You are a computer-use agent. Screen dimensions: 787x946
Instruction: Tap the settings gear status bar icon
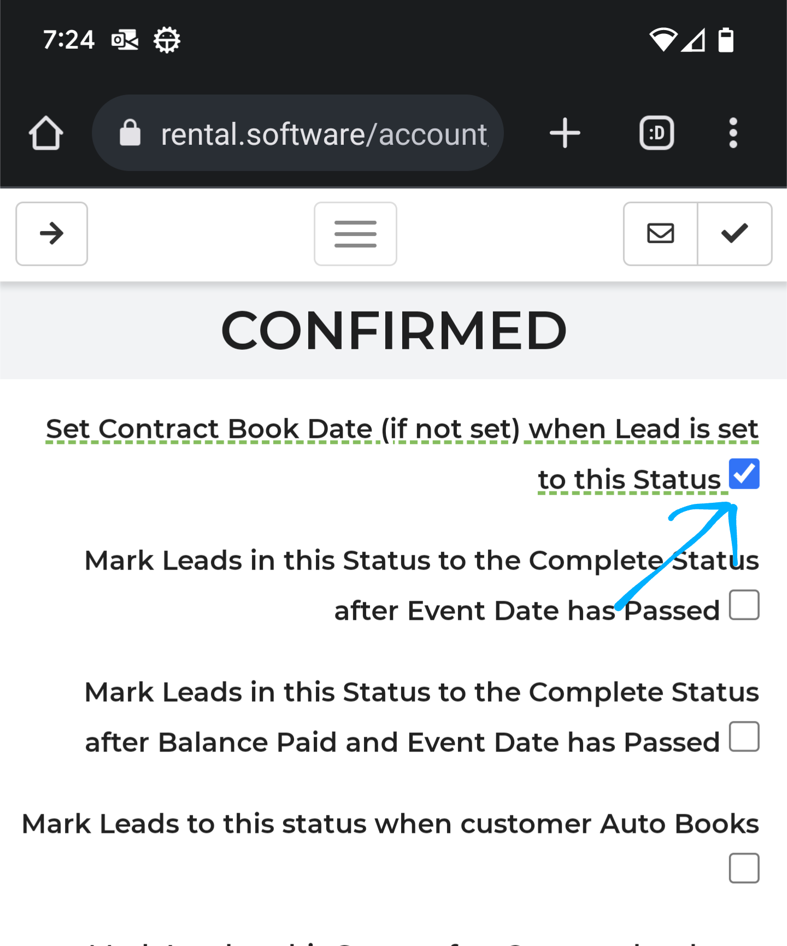(167, 40)
